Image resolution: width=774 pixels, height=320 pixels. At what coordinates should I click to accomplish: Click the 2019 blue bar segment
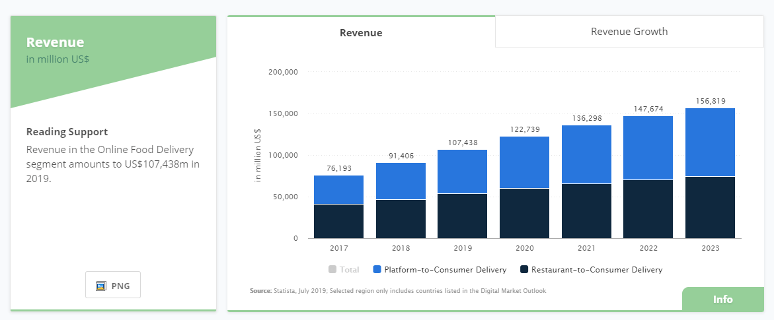click(463, 172)
